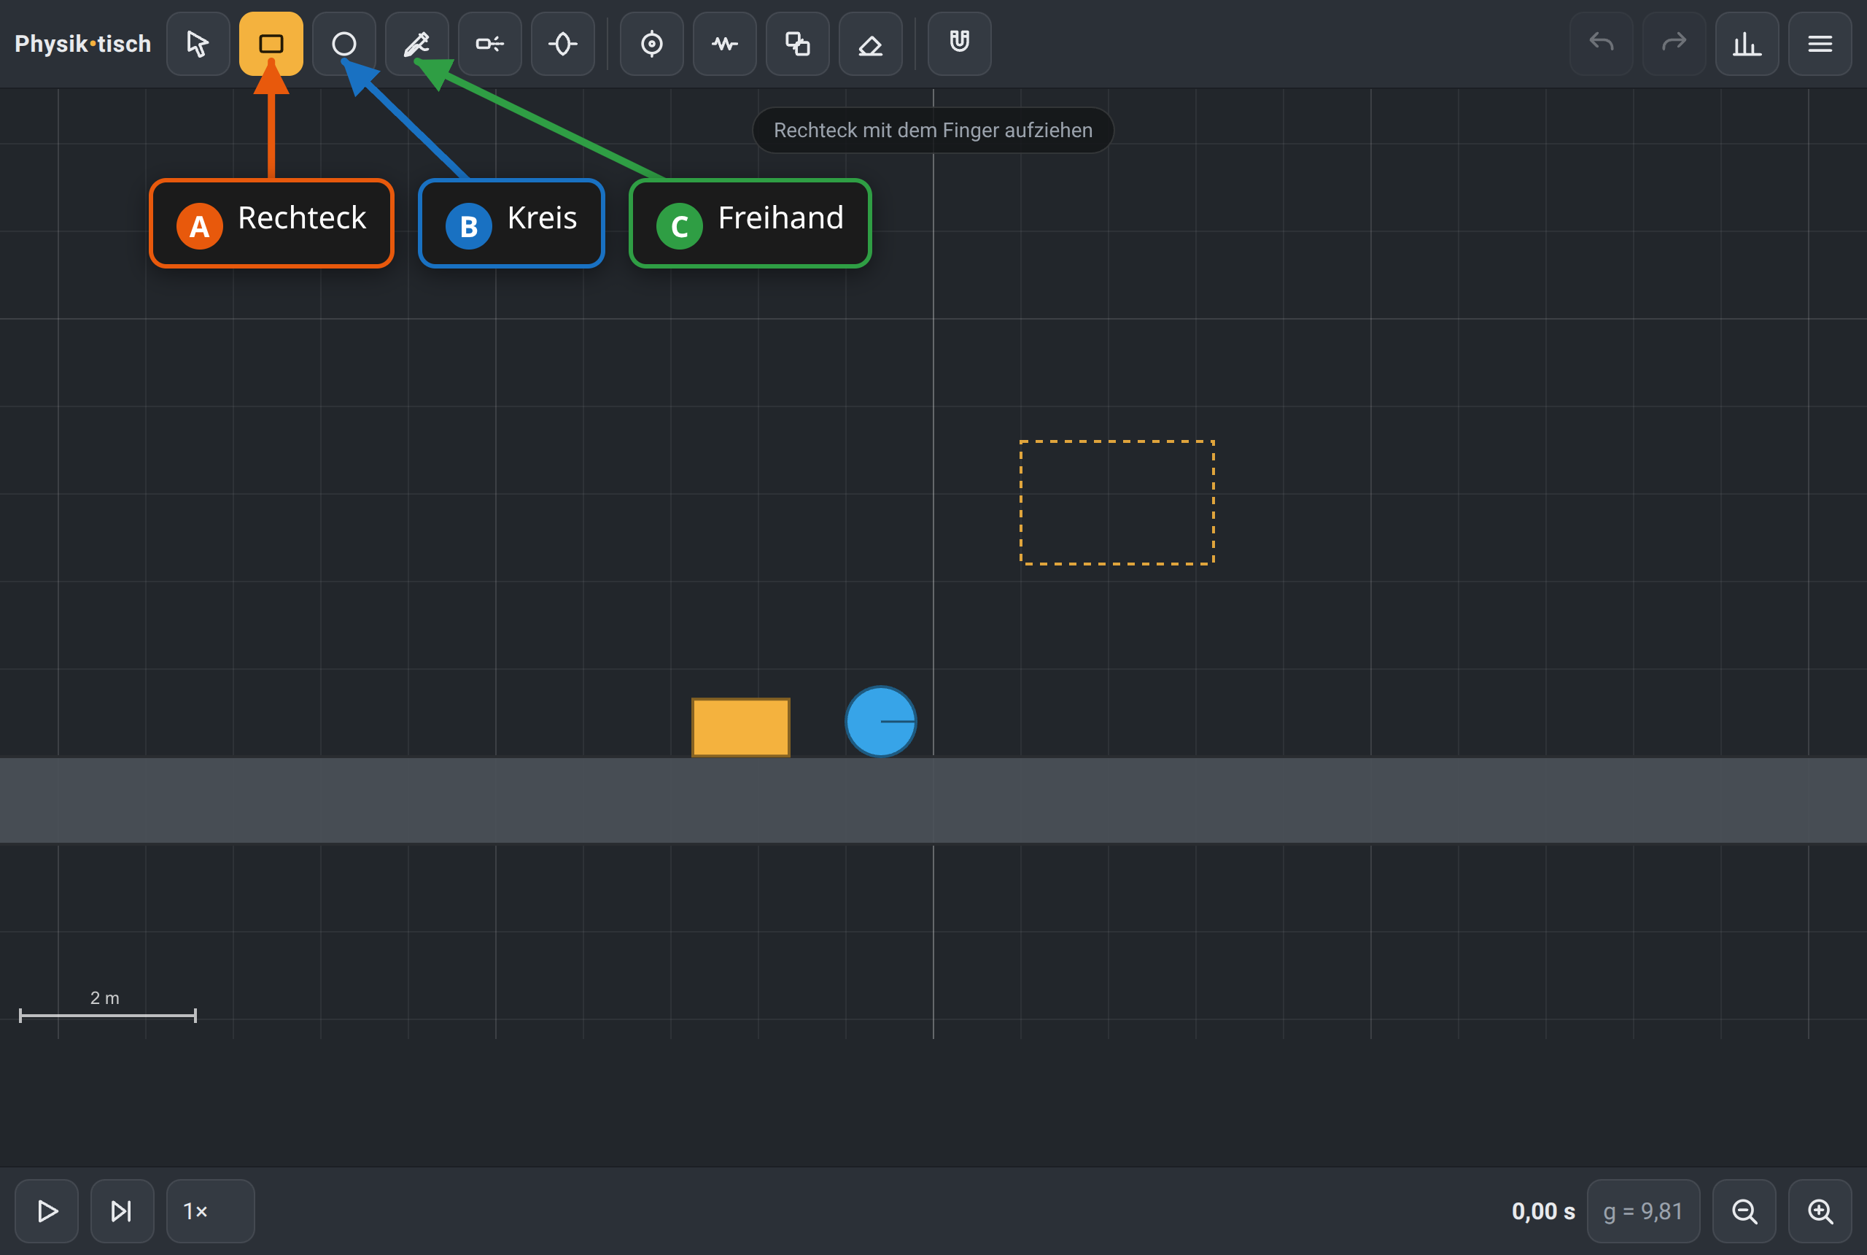Screen dimensions: 1867x1255
Task: Select the eraser tool
Action: point(870,44)
